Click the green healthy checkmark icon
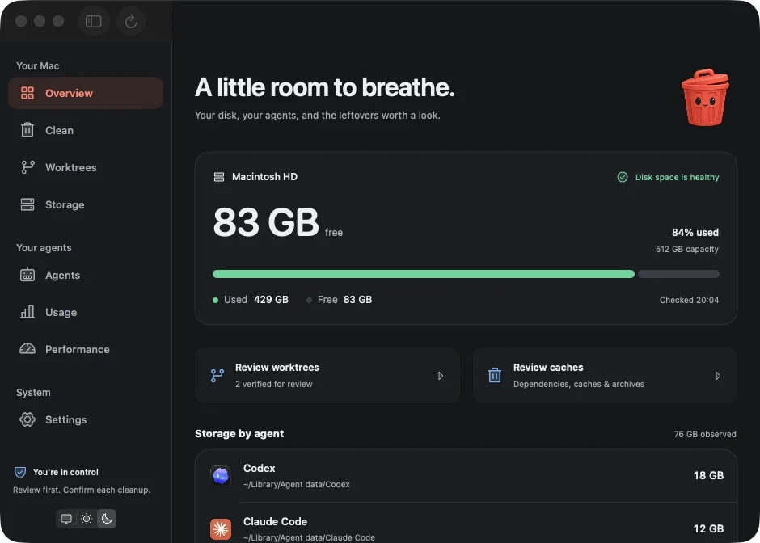Screen dimensions: 760x543 coord(623,177)
